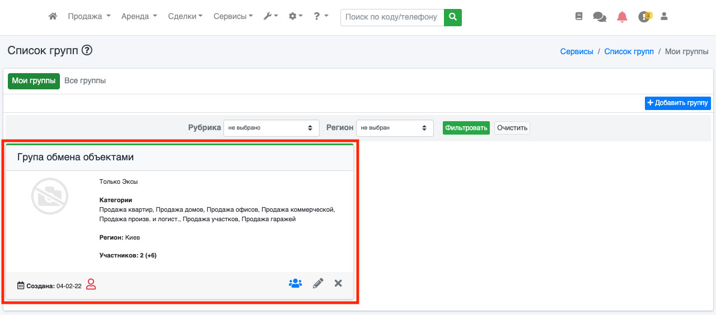
Task: Open the Сервисы menu
Action: [x=233, y=17]
